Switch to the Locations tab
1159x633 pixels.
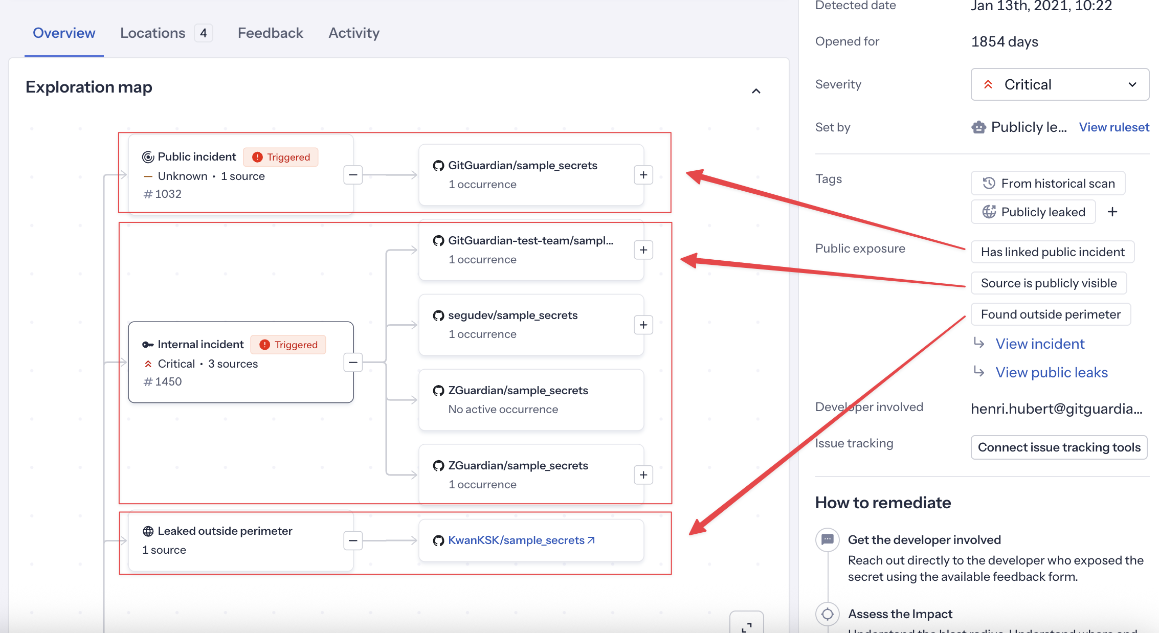(166, 33)
